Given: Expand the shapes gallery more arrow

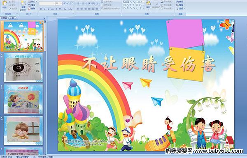Looking at the screenshot, I should coord(144,8).
